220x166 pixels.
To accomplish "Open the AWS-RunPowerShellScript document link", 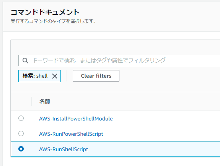I will coord(71,134).
